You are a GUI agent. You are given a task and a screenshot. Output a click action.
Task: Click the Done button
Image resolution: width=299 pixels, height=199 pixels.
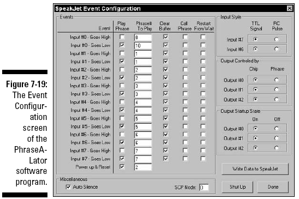point(273,187)
